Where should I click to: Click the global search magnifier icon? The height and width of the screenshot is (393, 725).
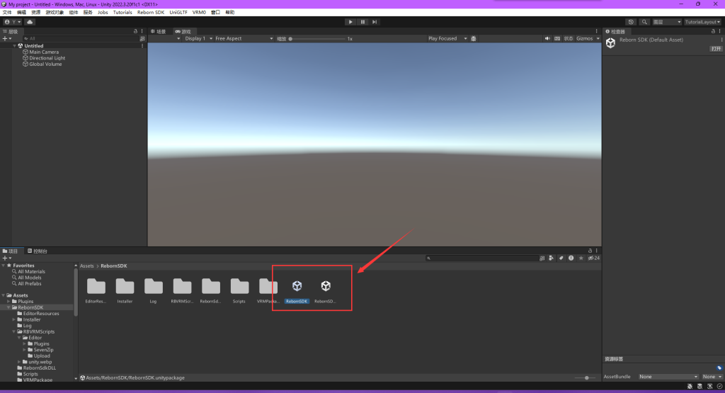click(644, 22)
